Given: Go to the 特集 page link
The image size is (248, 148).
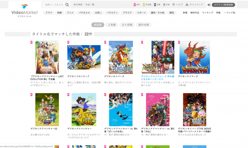Looking at the screenshot, I should click(218, 13).
